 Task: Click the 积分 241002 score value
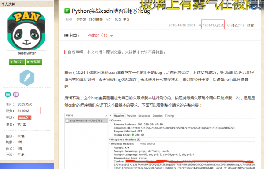[23, 111]
